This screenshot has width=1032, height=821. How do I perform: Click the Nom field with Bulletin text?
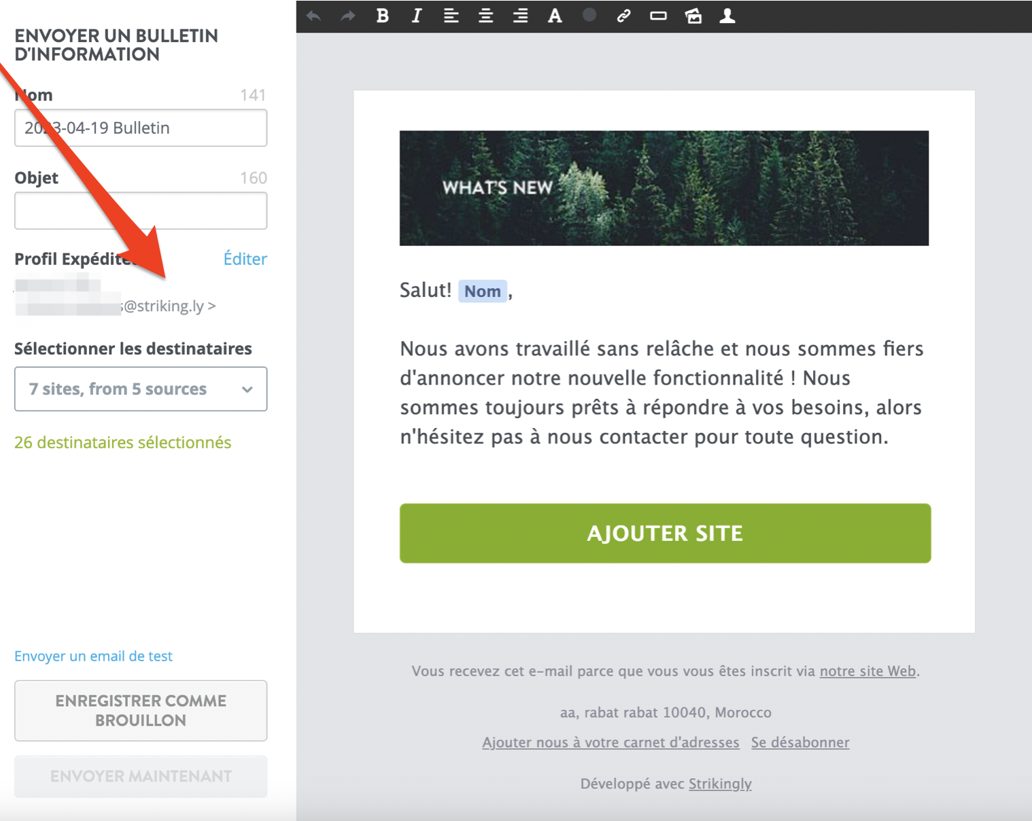point(141,128)
